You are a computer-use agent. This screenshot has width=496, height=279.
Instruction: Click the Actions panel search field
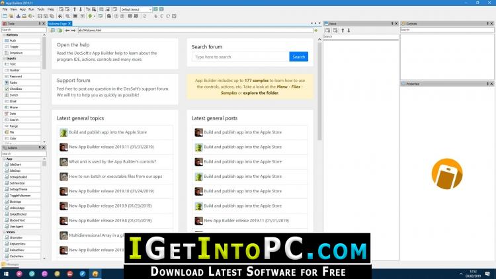(x=24, y=154)
